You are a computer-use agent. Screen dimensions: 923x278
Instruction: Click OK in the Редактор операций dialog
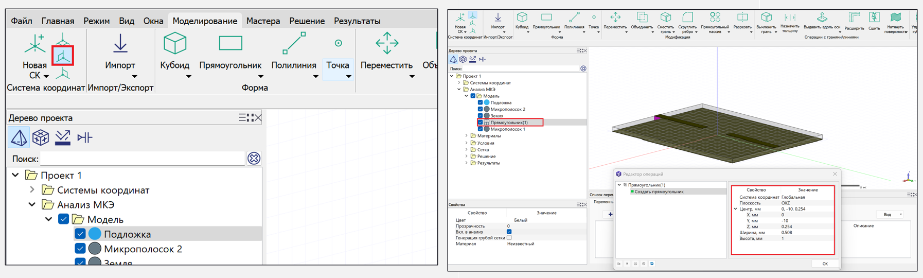click(825, 264)
